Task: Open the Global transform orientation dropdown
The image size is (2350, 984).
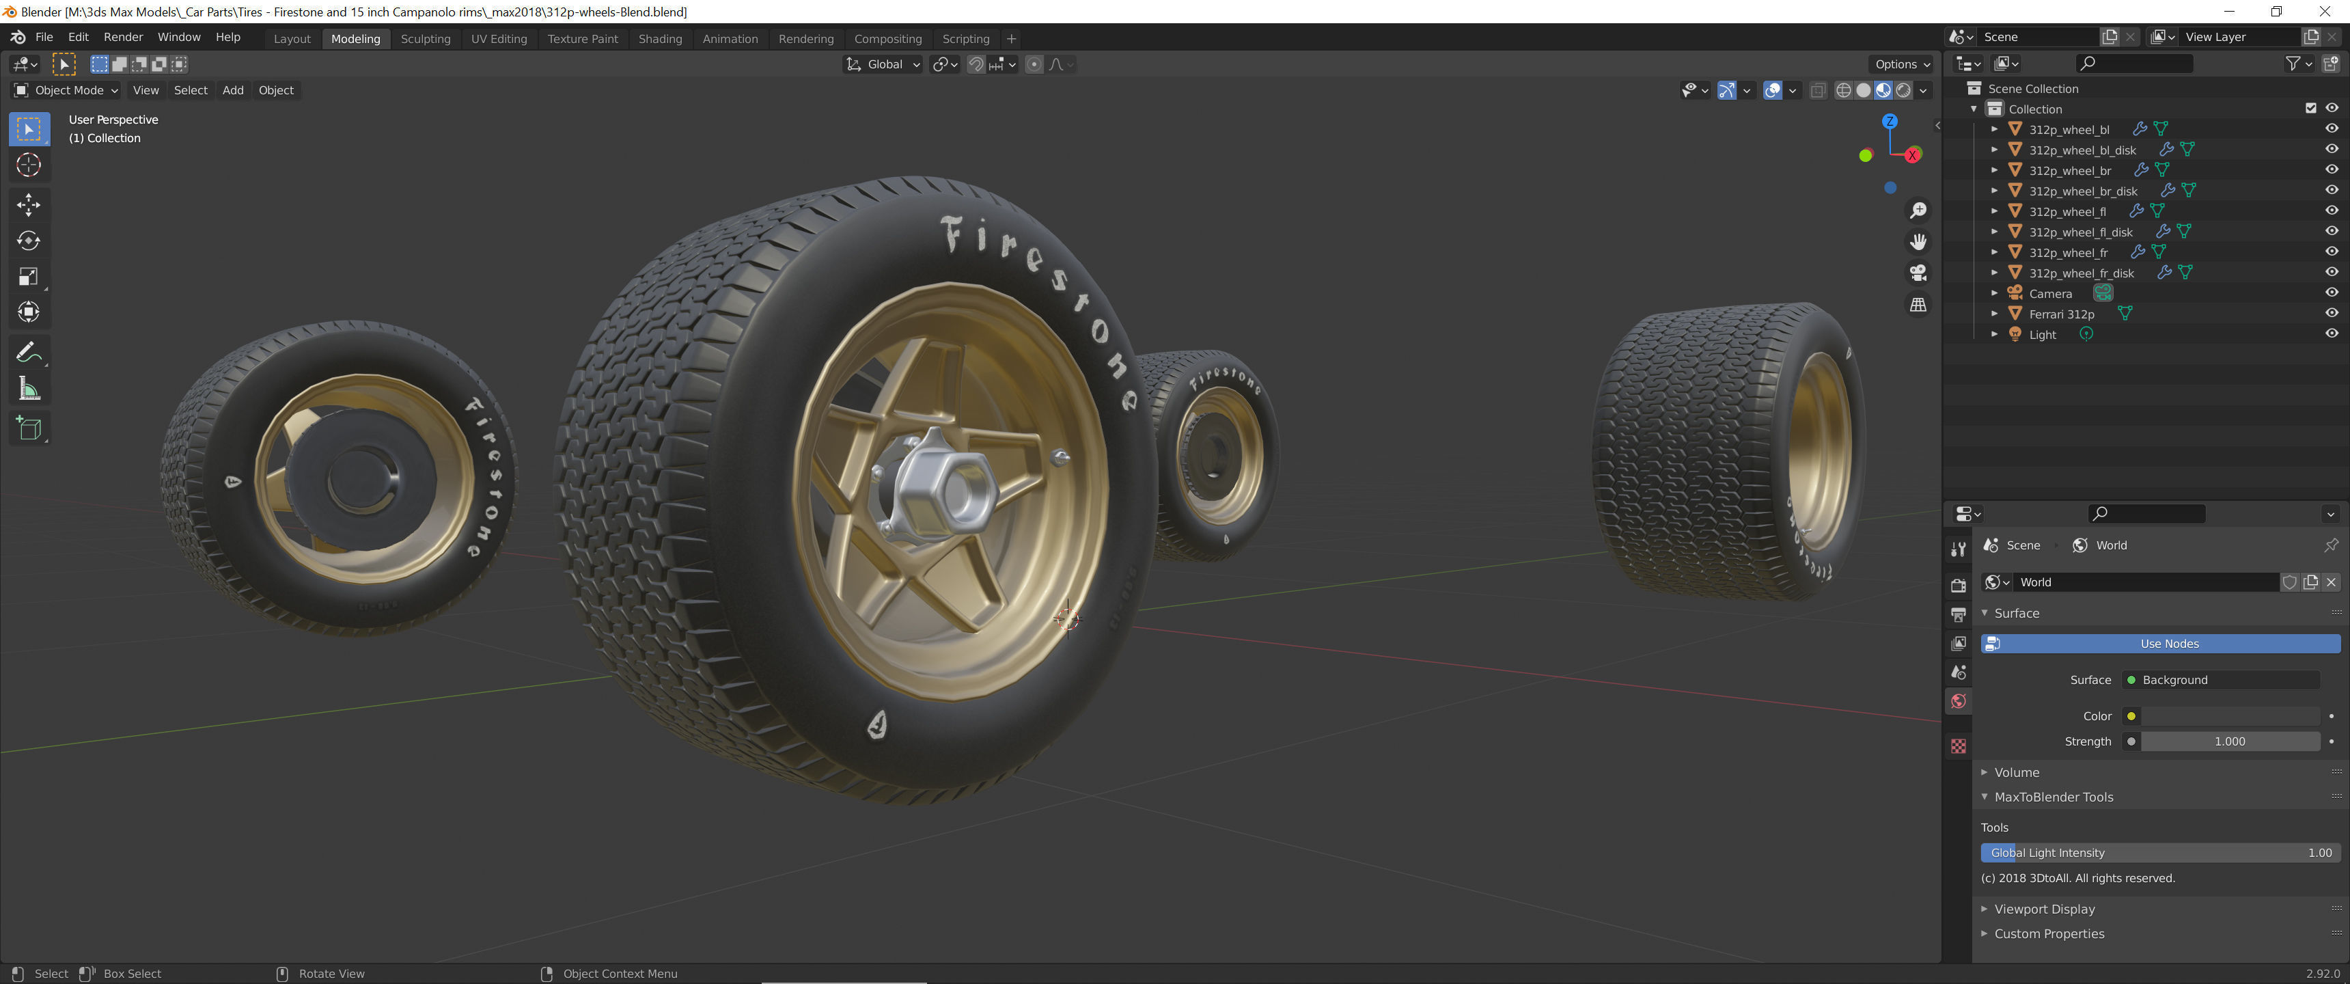Action: point(882,64)
